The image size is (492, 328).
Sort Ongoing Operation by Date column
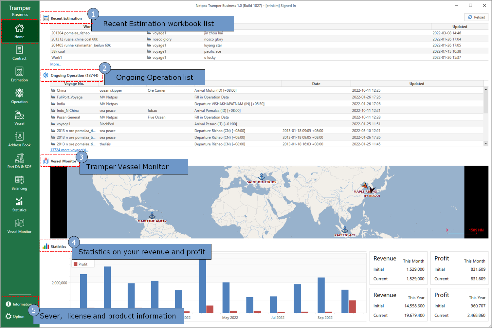[316, 84]
